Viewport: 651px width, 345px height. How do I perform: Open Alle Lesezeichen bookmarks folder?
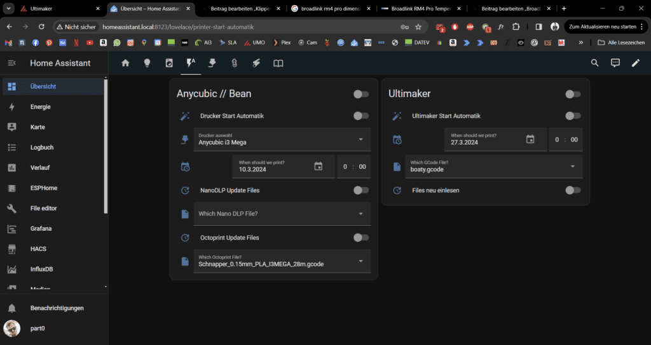point(621,42)
